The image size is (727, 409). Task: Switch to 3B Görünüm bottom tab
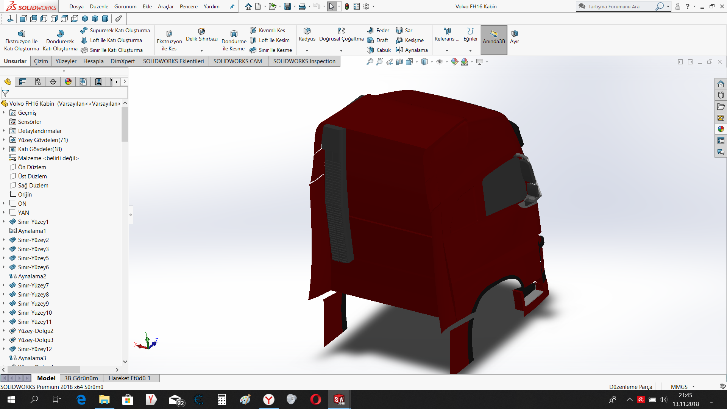click(x=81, y=378)
